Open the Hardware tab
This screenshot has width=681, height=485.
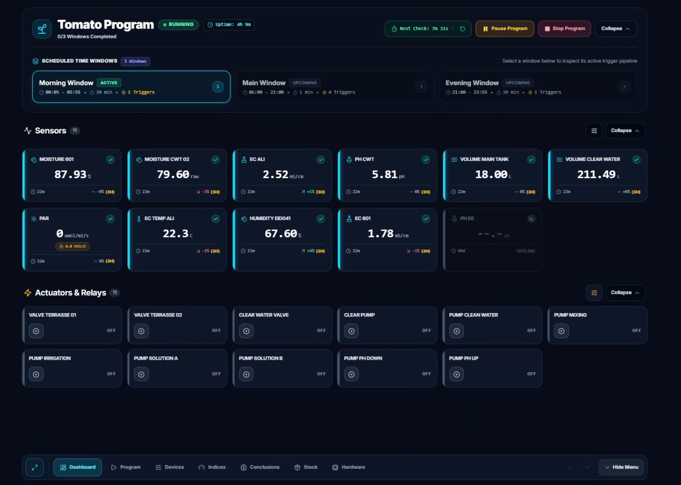click(x=349, y=467)
